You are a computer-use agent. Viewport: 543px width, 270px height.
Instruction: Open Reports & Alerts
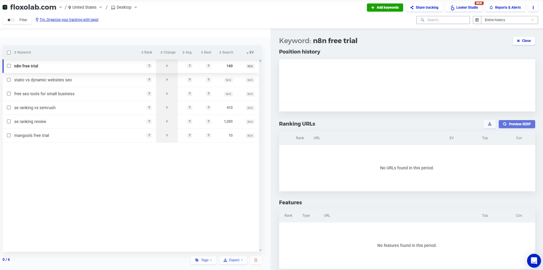click(505, 8)
